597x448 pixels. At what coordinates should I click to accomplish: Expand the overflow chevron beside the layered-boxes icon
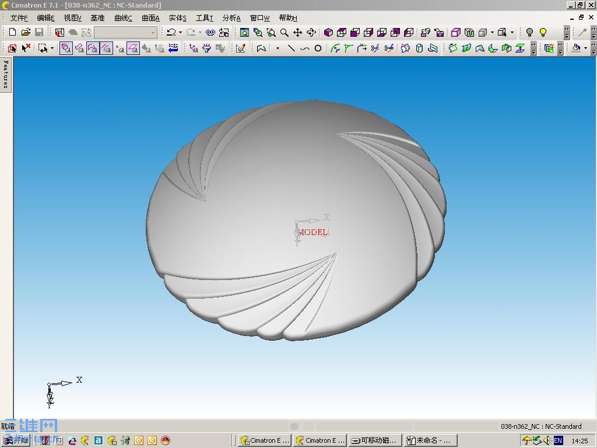click(x=560, y=49)
